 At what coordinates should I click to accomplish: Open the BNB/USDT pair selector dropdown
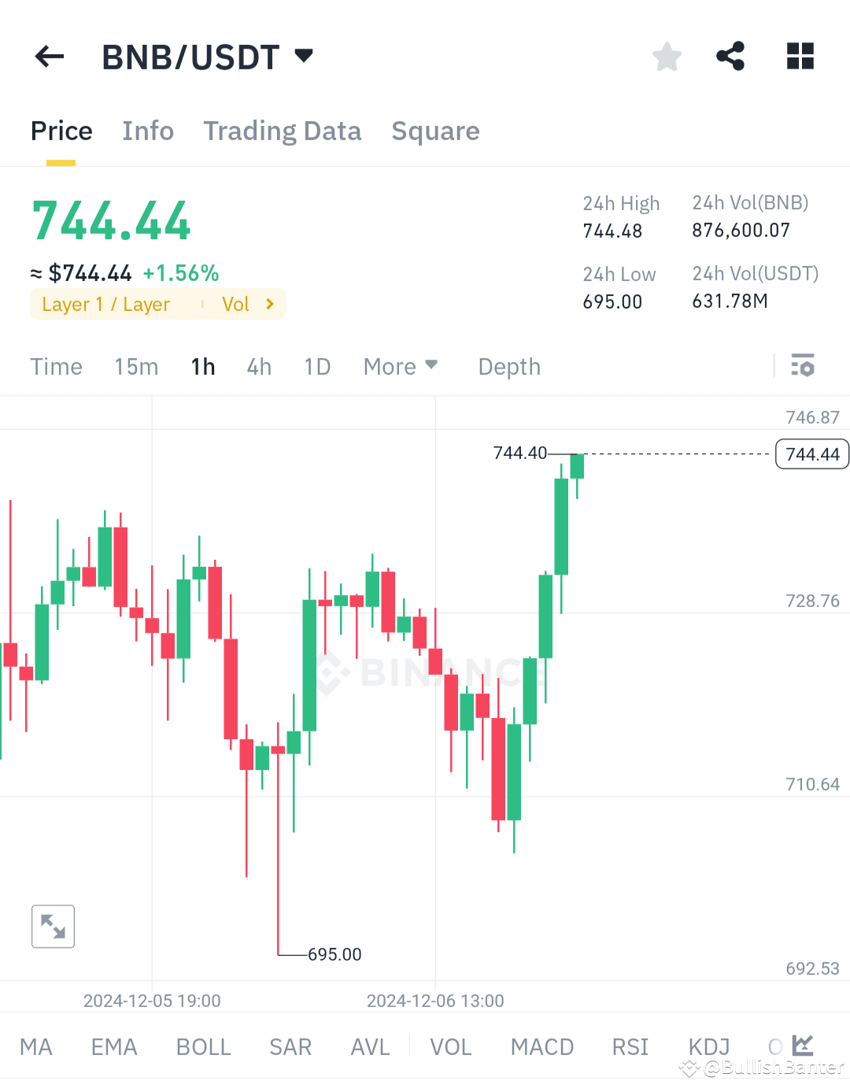point(303,56)
